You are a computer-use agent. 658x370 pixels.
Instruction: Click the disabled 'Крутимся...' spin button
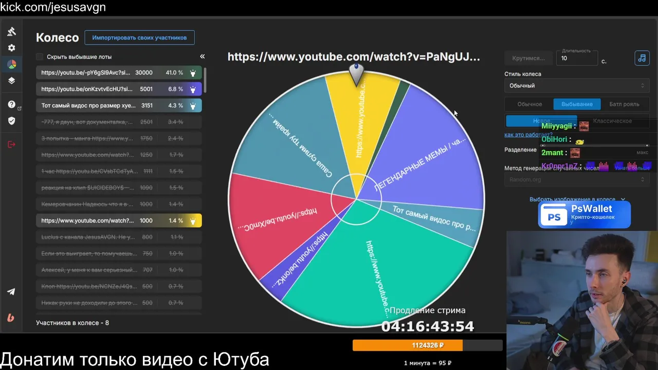(x=528, y=58)
